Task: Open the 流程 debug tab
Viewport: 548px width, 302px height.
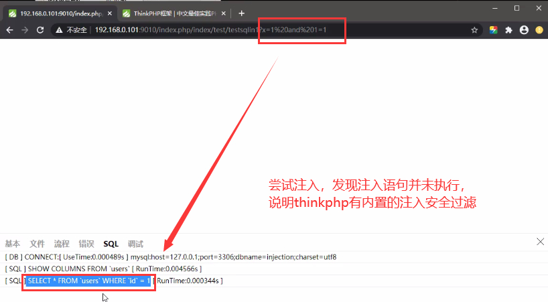Action: [62, 244]
